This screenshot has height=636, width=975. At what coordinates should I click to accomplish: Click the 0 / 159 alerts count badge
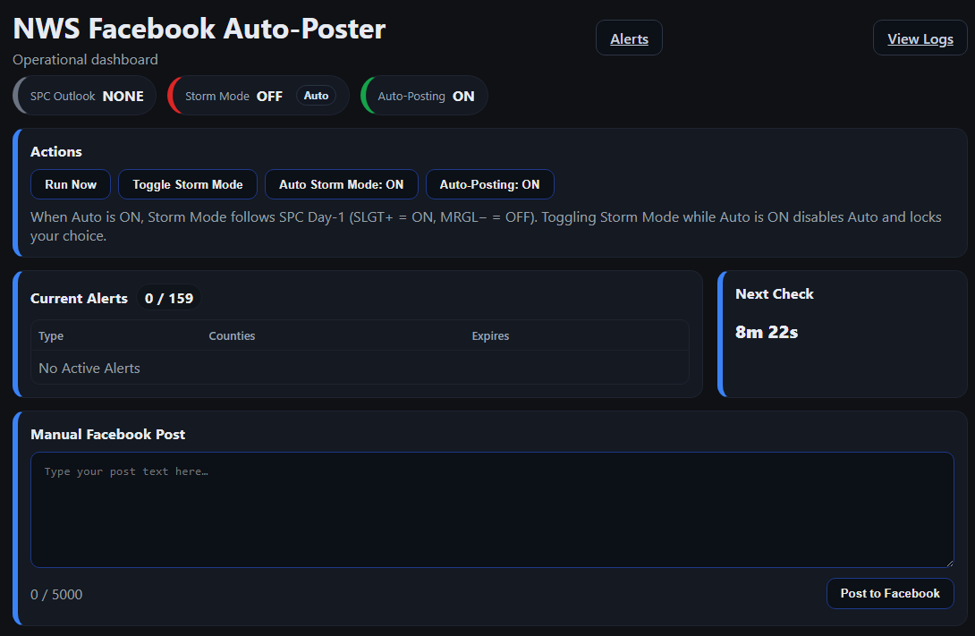tap(169, 299)
